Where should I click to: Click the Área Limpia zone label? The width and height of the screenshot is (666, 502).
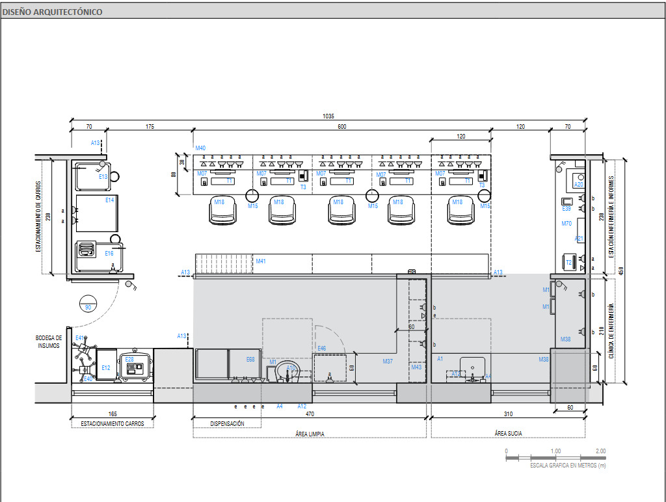[309, 434]
